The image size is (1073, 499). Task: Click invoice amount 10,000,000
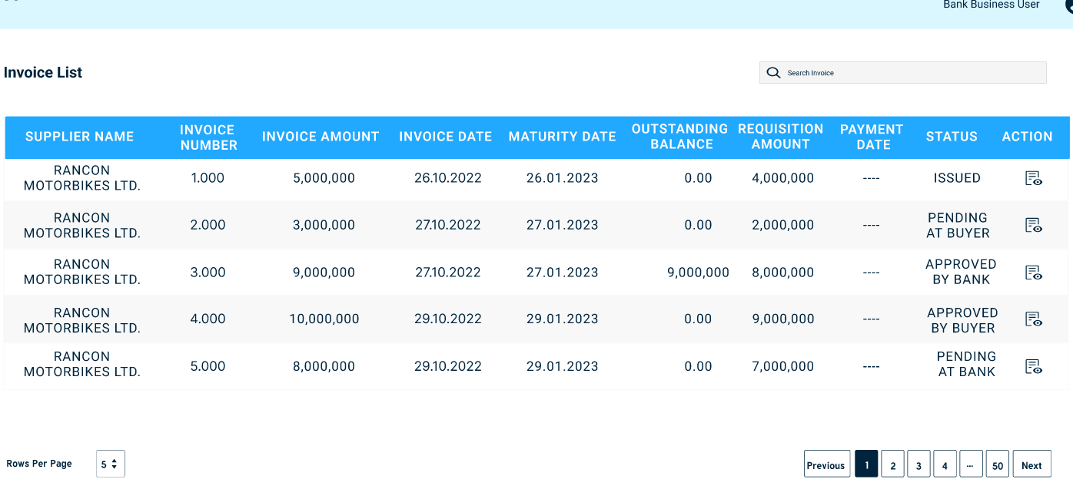324,319
